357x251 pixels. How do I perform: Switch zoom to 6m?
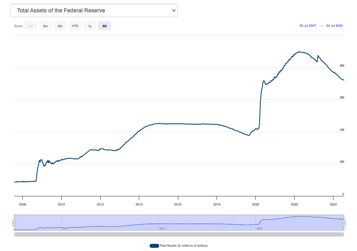click(60, 26)
